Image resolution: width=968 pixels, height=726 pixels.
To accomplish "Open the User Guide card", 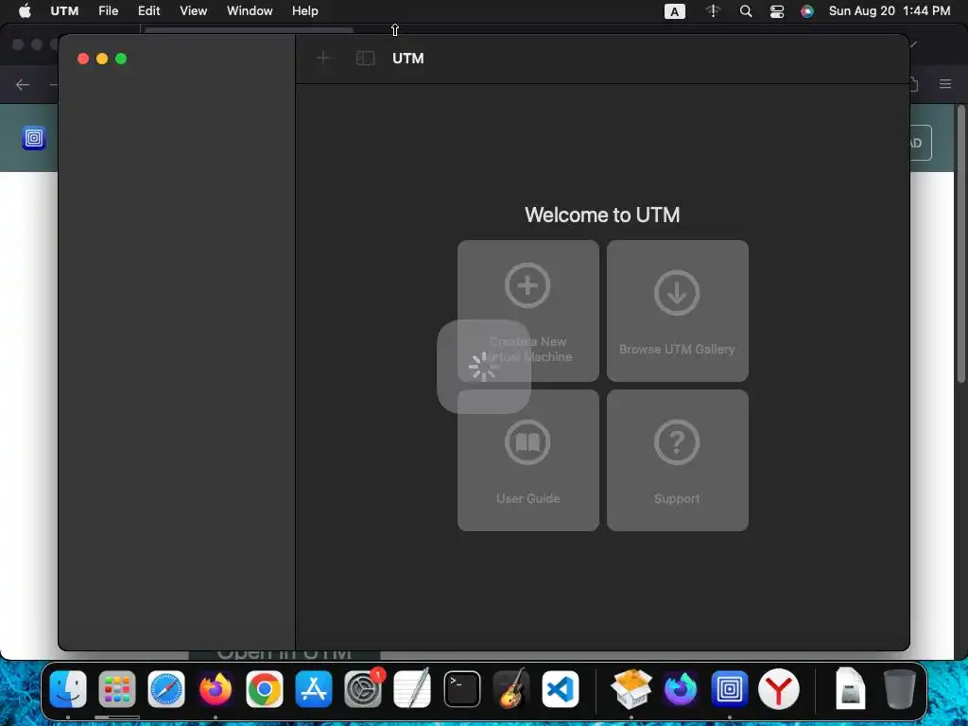I will pos(527,460).
